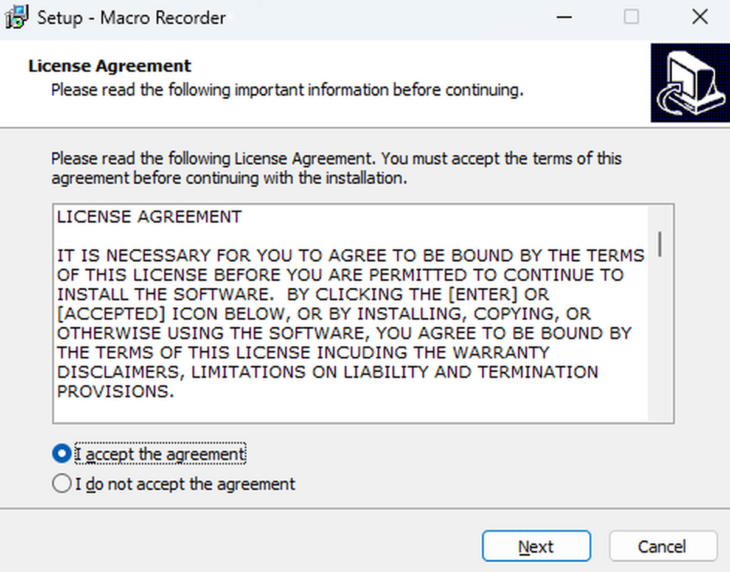Click the word "PROVISIONS." in license text
Image resolution: width=730 pixels, height=572 pixels.
[116, 392]
